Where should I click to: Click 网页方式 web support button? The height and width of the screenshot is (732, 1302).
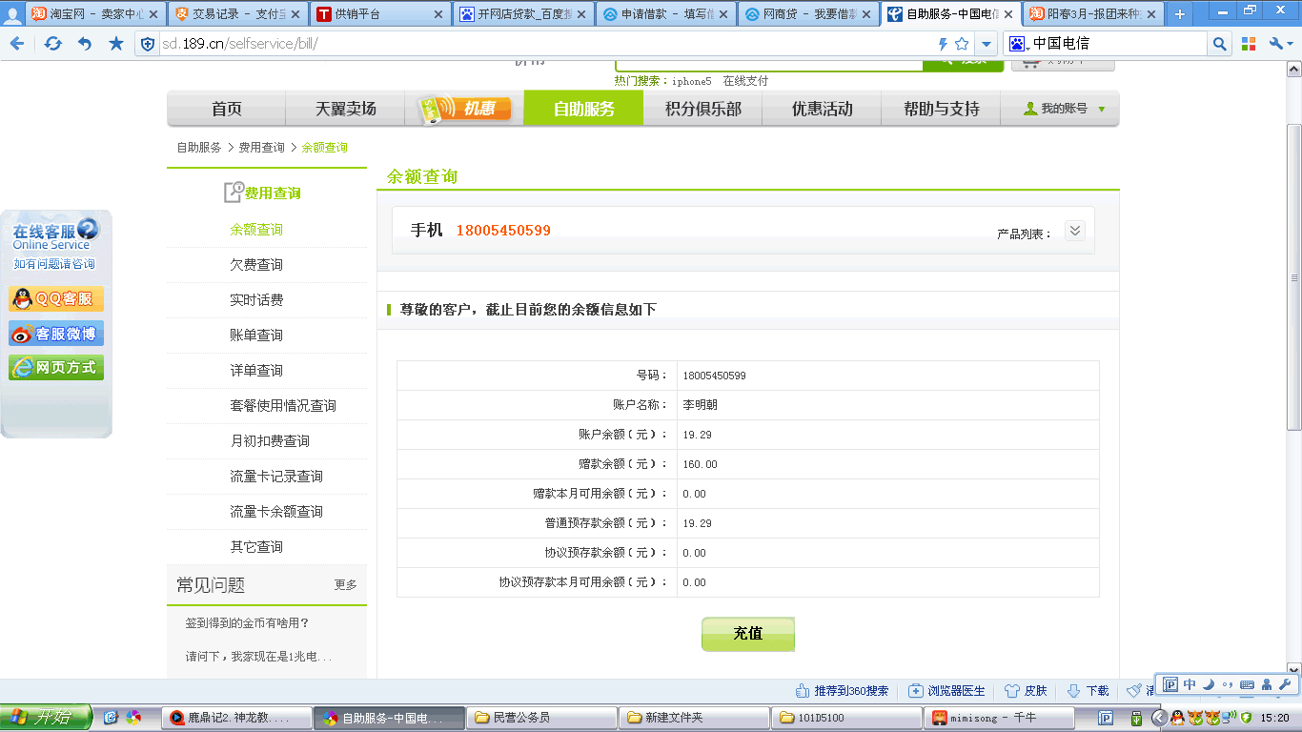(x=56, y=368)
